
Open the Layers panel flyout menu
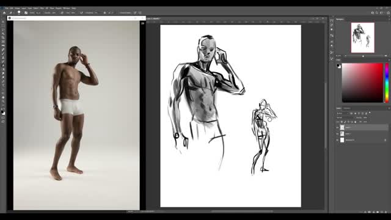pos(389,109)
